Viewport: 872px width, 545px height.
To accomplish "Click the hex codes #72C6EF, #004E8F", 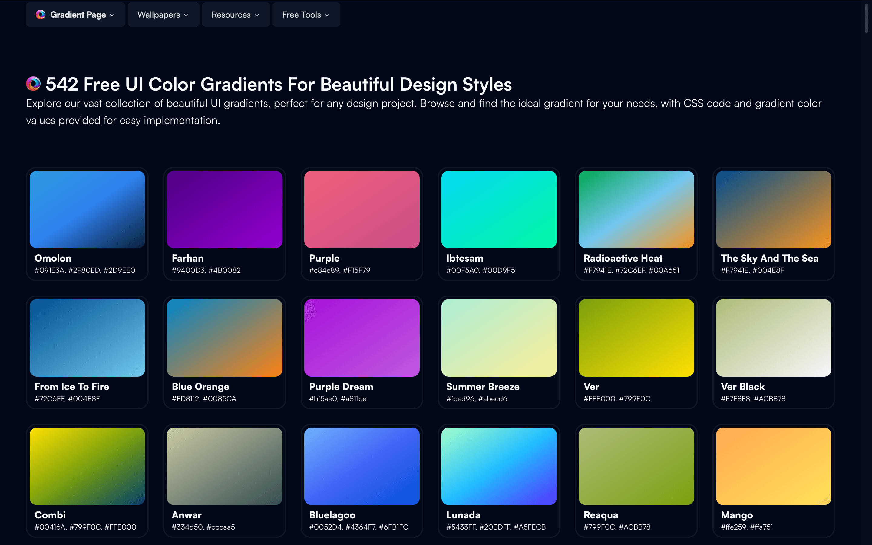I will [68, 399].
